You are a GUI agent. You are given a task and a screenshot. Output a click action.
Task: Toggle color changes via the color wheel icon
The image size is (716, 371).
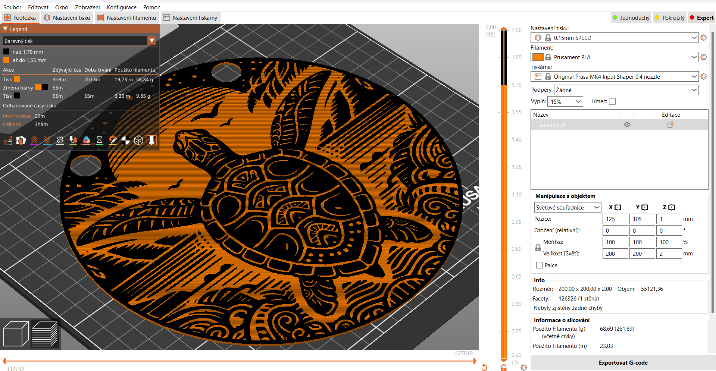[x=86, y=141]
